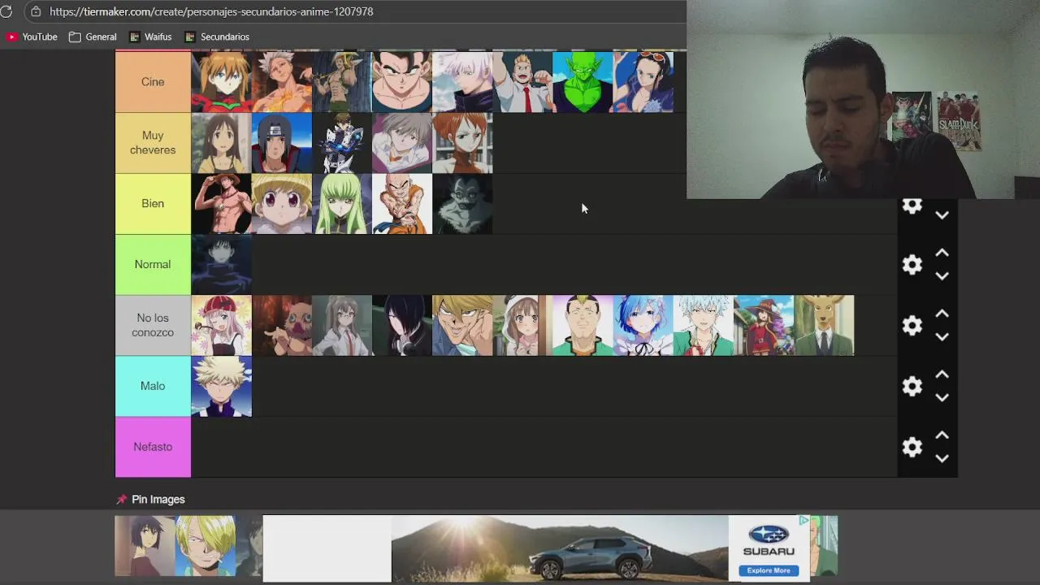
Task: Select green-haired C.C. image in Bien tier
Action: (x=342, y=204)
